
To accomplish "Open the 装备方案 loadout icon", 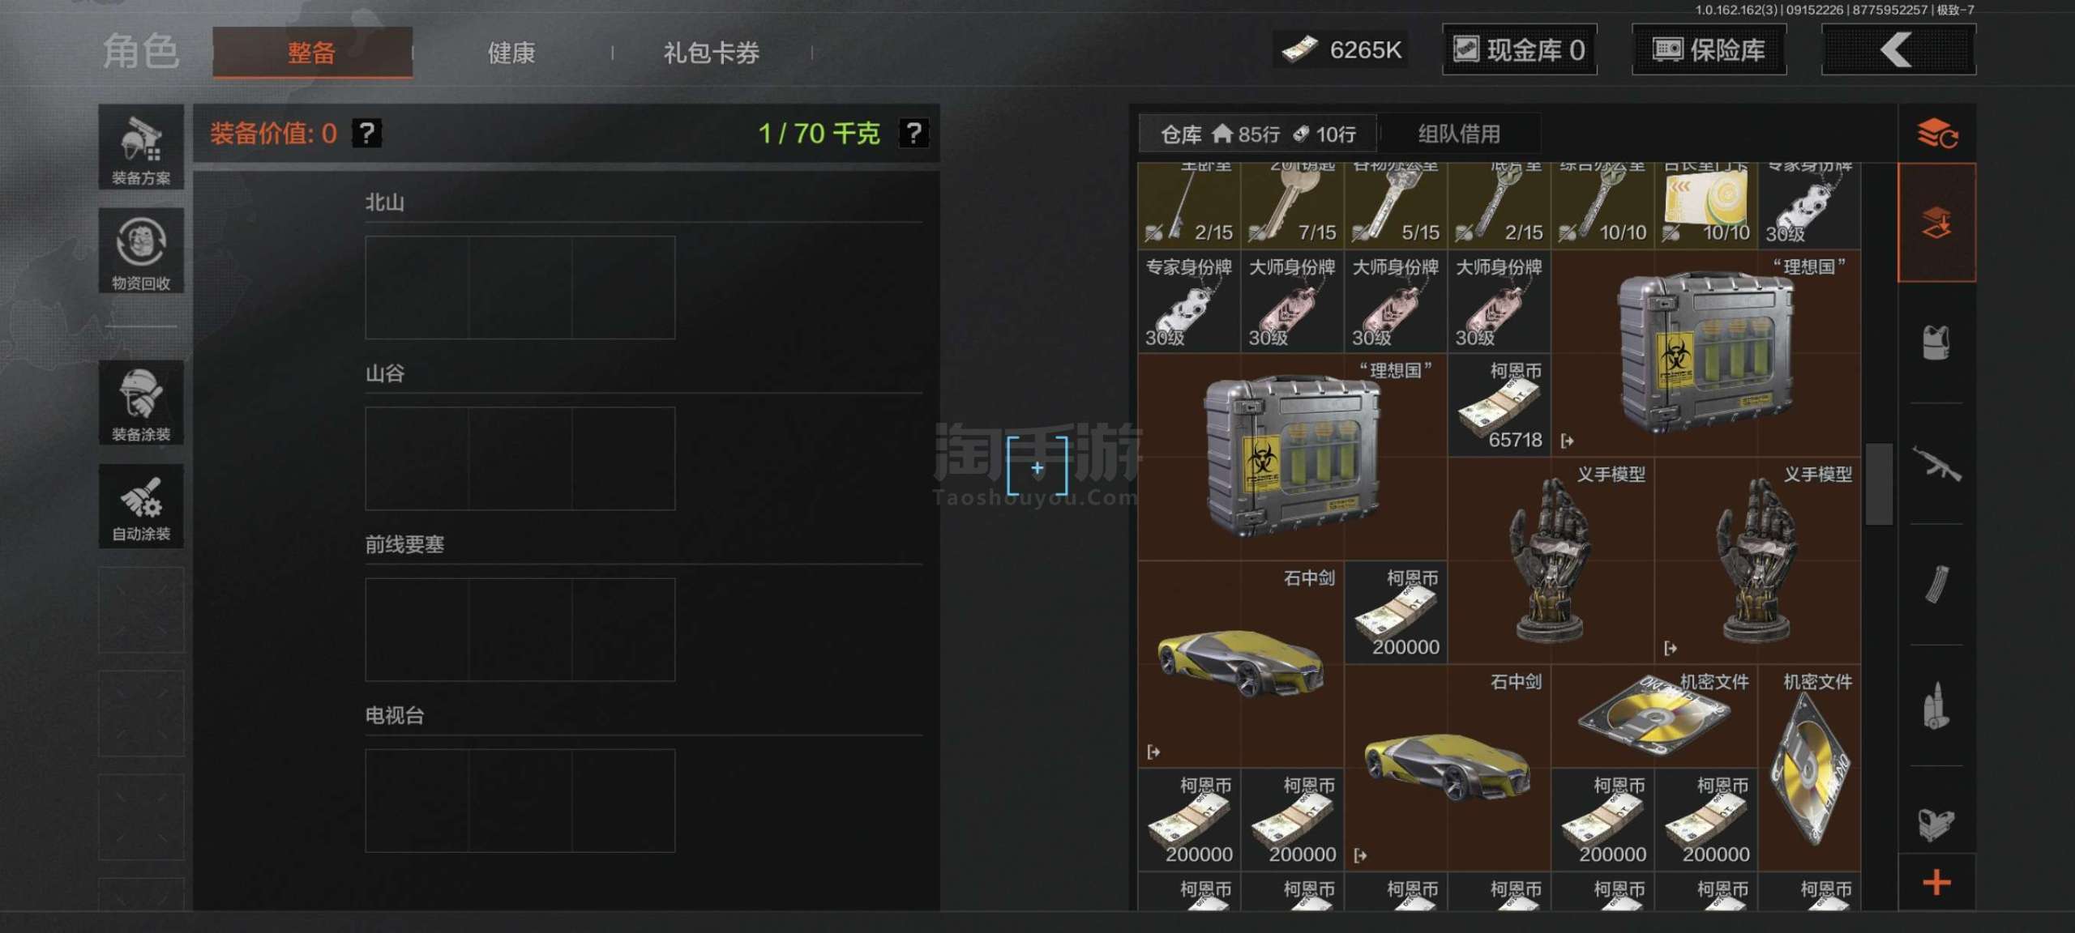I will click(141, 147).
